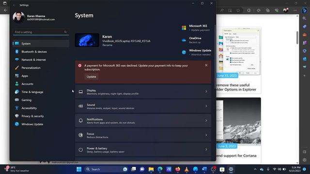310x174 pixels.
Task: Open Privacy & security settings
Action: [41, 116]
